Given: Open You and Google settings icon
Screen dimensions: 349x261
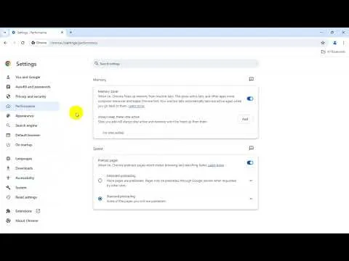Looking at the screenshot, I should pyautogui.click(x=8, y=77).
